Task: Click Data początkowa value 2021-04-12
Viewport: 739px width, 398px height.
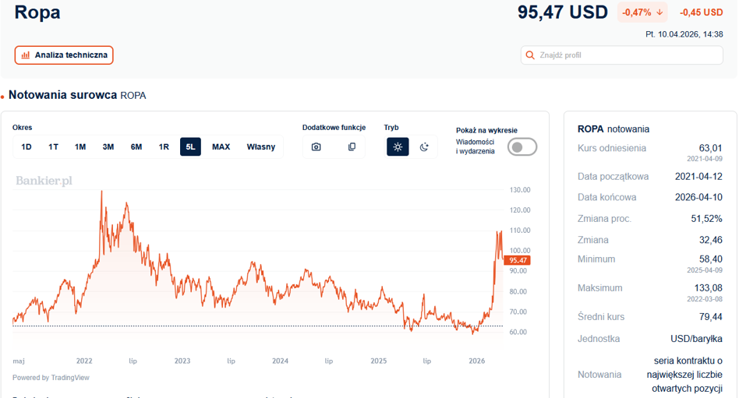Action: pos(698,177)
